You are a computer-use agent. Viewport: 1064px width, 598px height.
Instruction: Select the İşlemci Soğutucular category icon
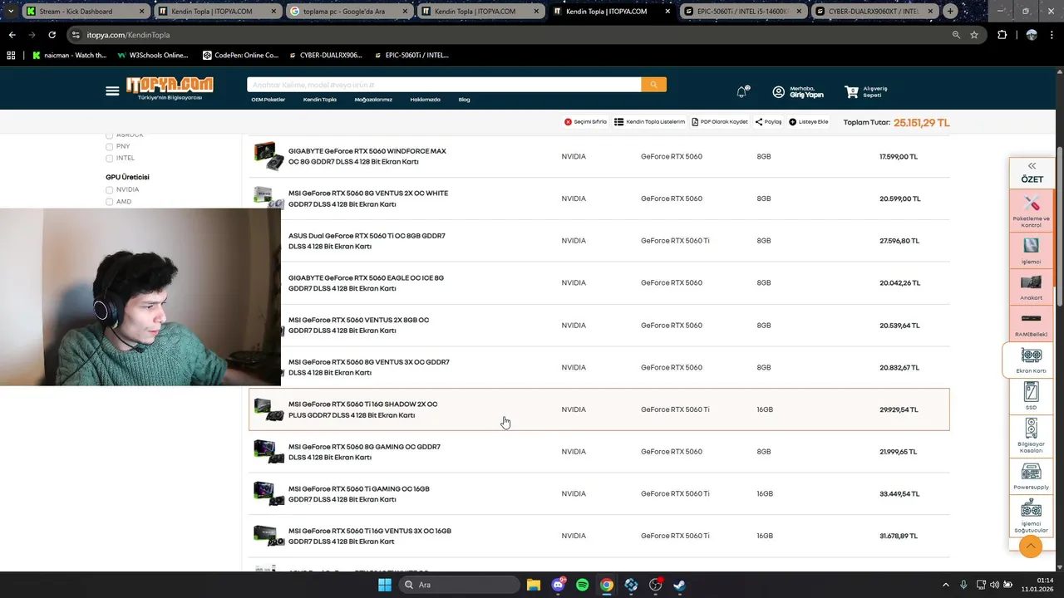(x=1032, y=516)
